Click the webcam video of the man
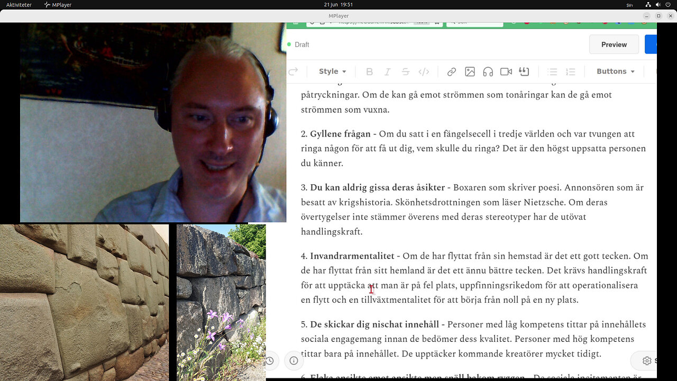Image resolution: width=677 pixels, height=381 pixels. tap(153, 122)
